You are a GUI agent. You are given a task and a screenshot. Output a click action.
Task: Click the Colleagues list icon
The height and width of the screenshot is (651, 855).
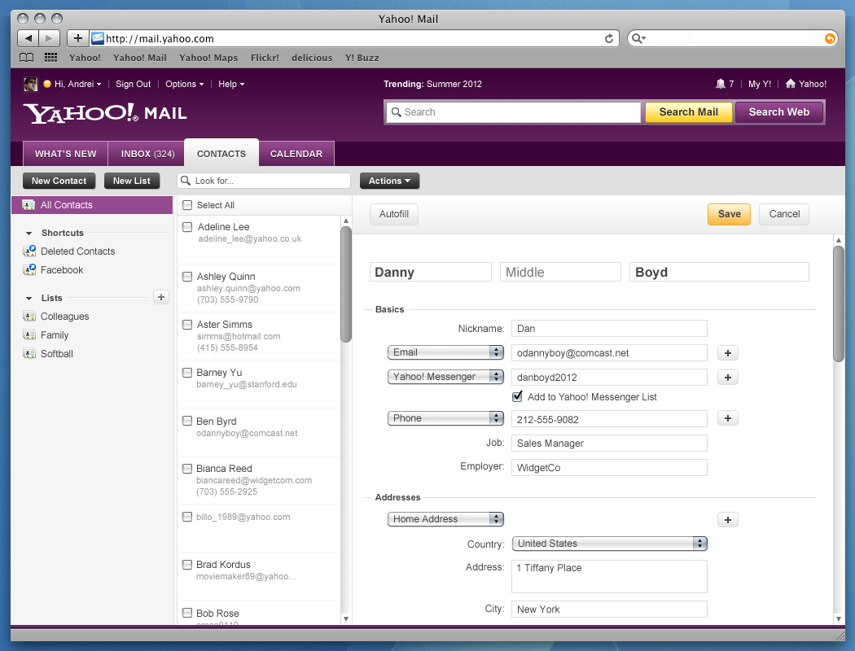(x=28, y=317)
